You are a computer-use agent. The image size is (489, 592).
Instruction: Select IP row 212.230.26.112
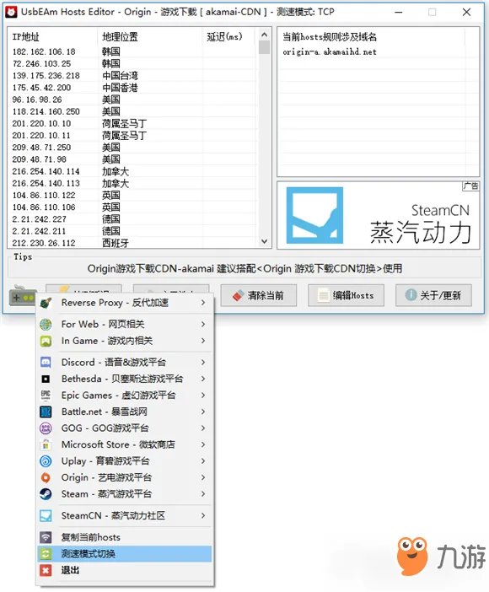(132, 243)
